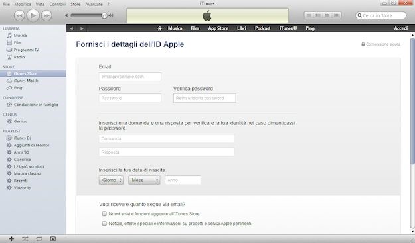Open the Vista menu

pyautogui.click(x=40, y=4)
